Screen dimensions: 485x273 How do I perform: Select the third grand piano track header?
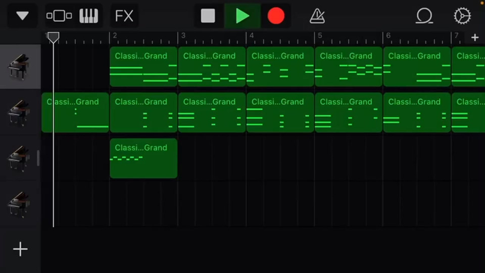pyautogui.click(x=20, y=158)
